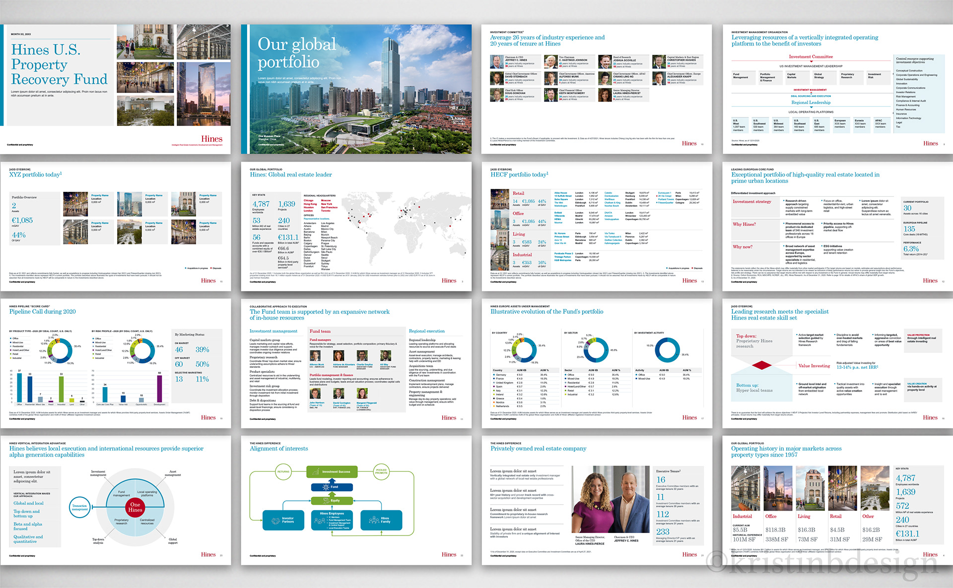Click the blue Fund box in alignment diagram
The width and height of the screenshot is (953, 588).
coord(332,487)
